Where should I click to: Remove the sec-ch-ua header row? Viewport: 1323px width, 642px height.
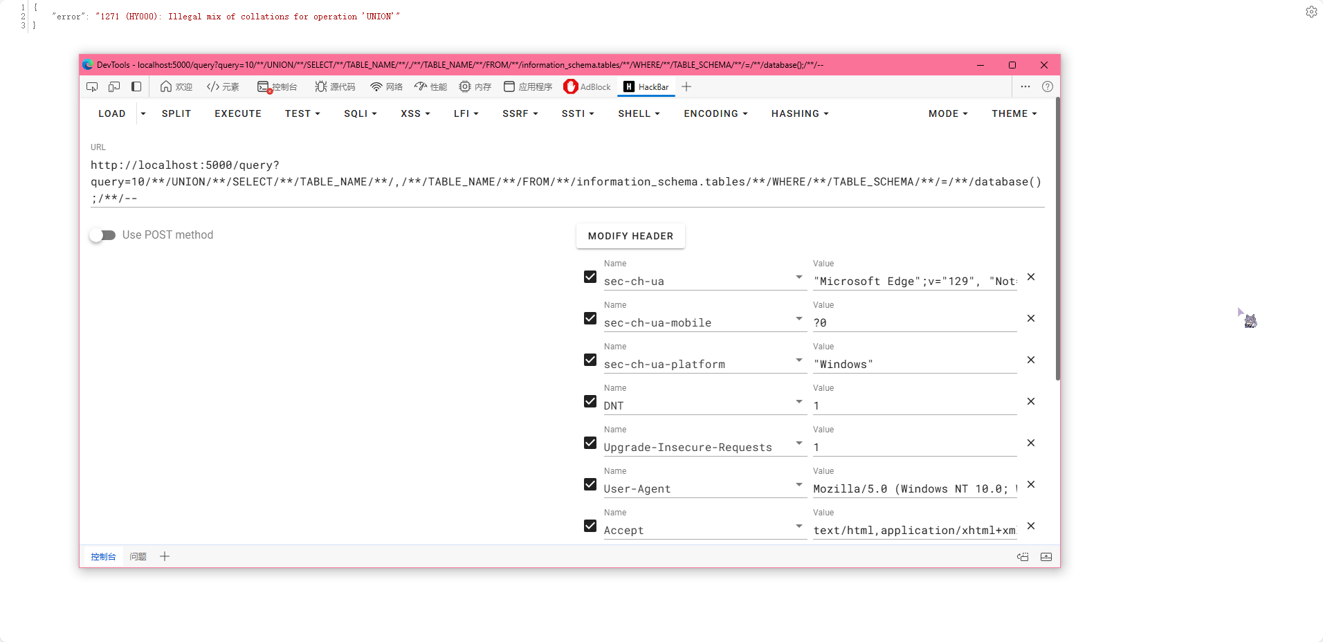(1030, 277)
